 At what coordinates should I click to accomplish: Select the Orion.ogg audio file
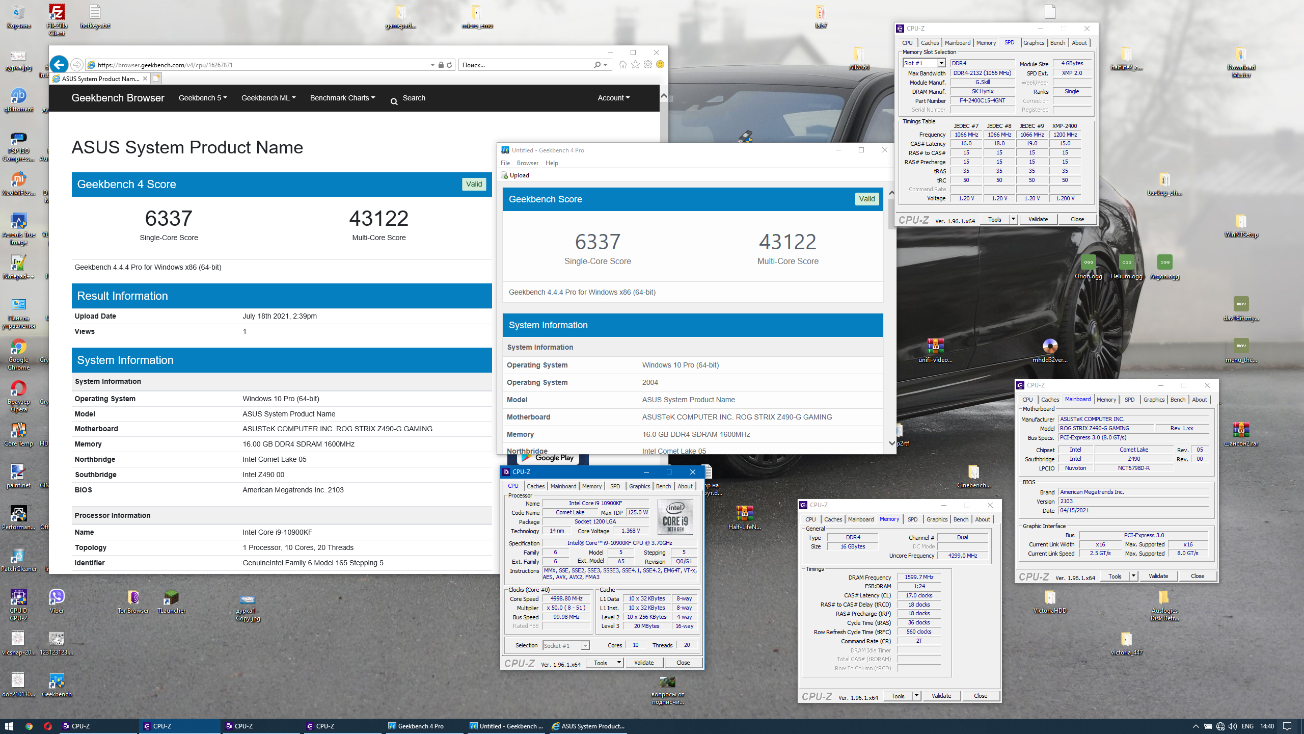pos(1089,267)
